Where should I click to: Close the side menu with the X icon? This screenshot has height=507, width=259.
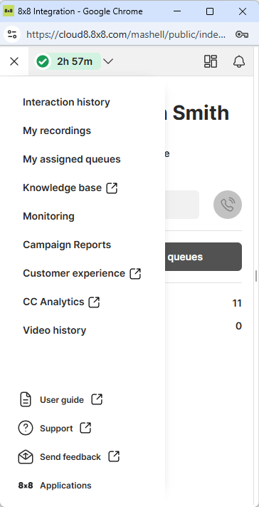14,61
